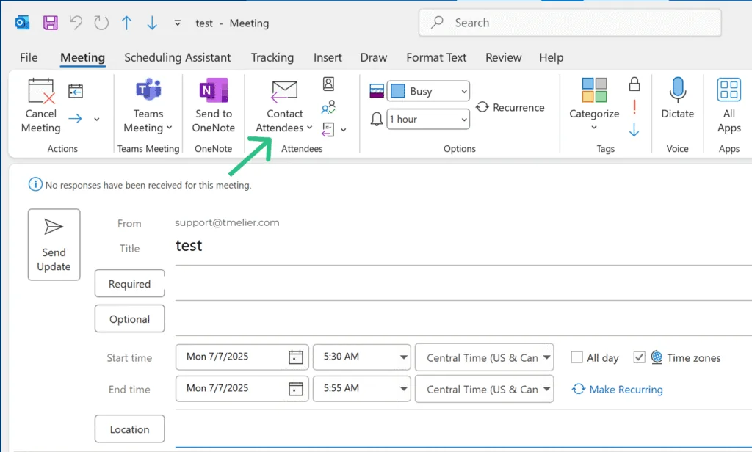
Task: Switch to Scheduling Assistant tab
Action: [178, 57]
